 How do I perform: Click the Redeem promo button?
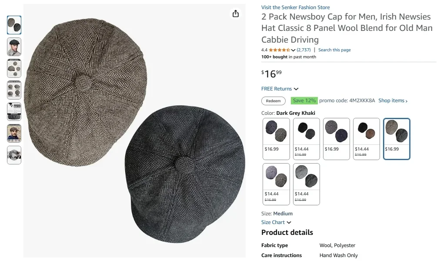273,100
